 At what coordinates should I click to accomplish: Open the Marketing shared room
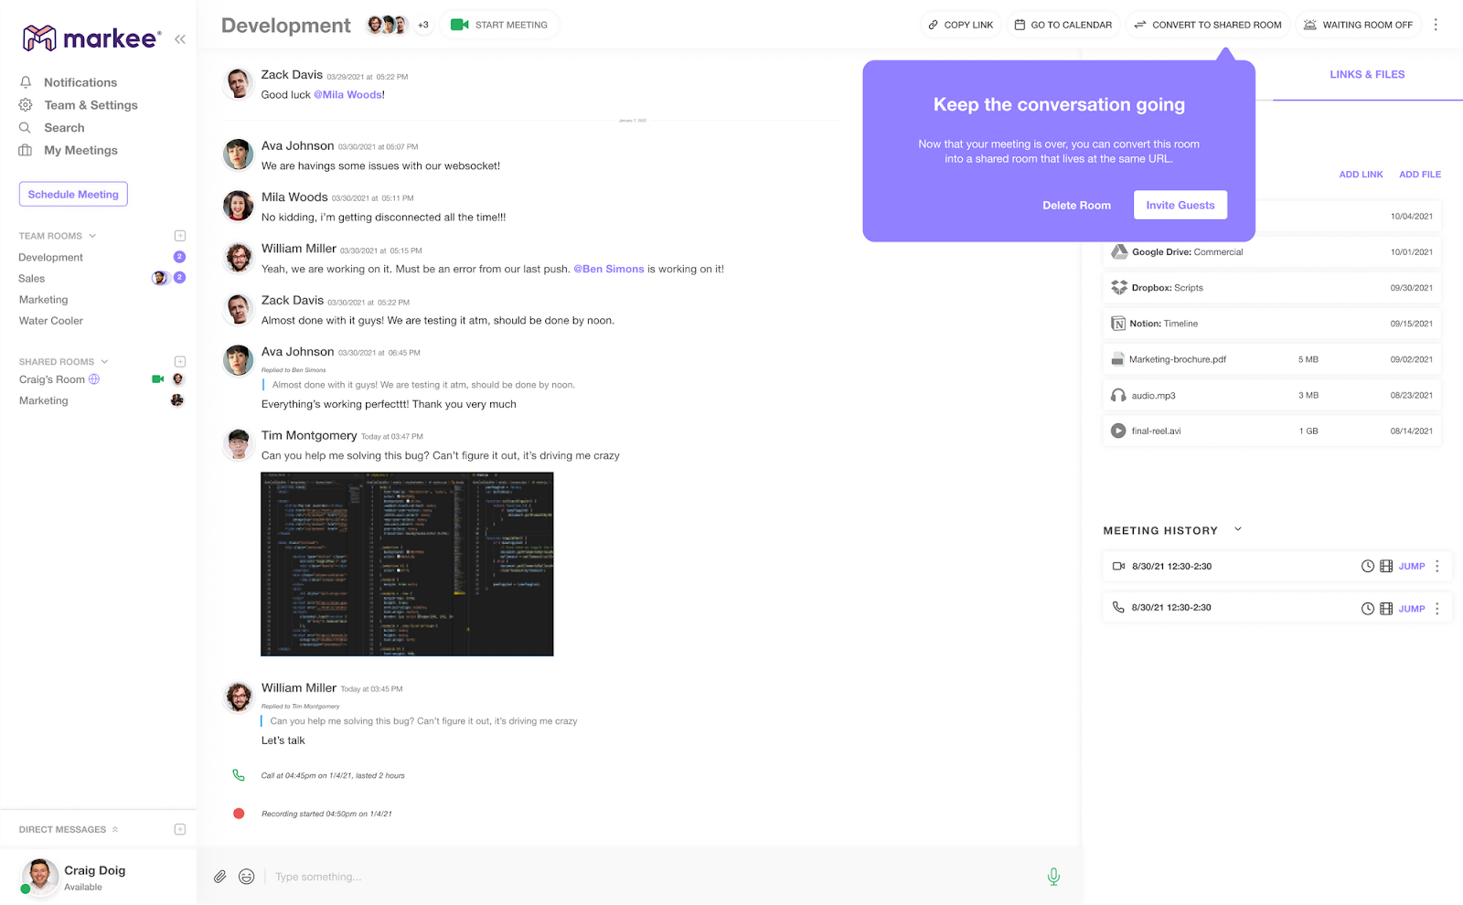tap(44, 400)
